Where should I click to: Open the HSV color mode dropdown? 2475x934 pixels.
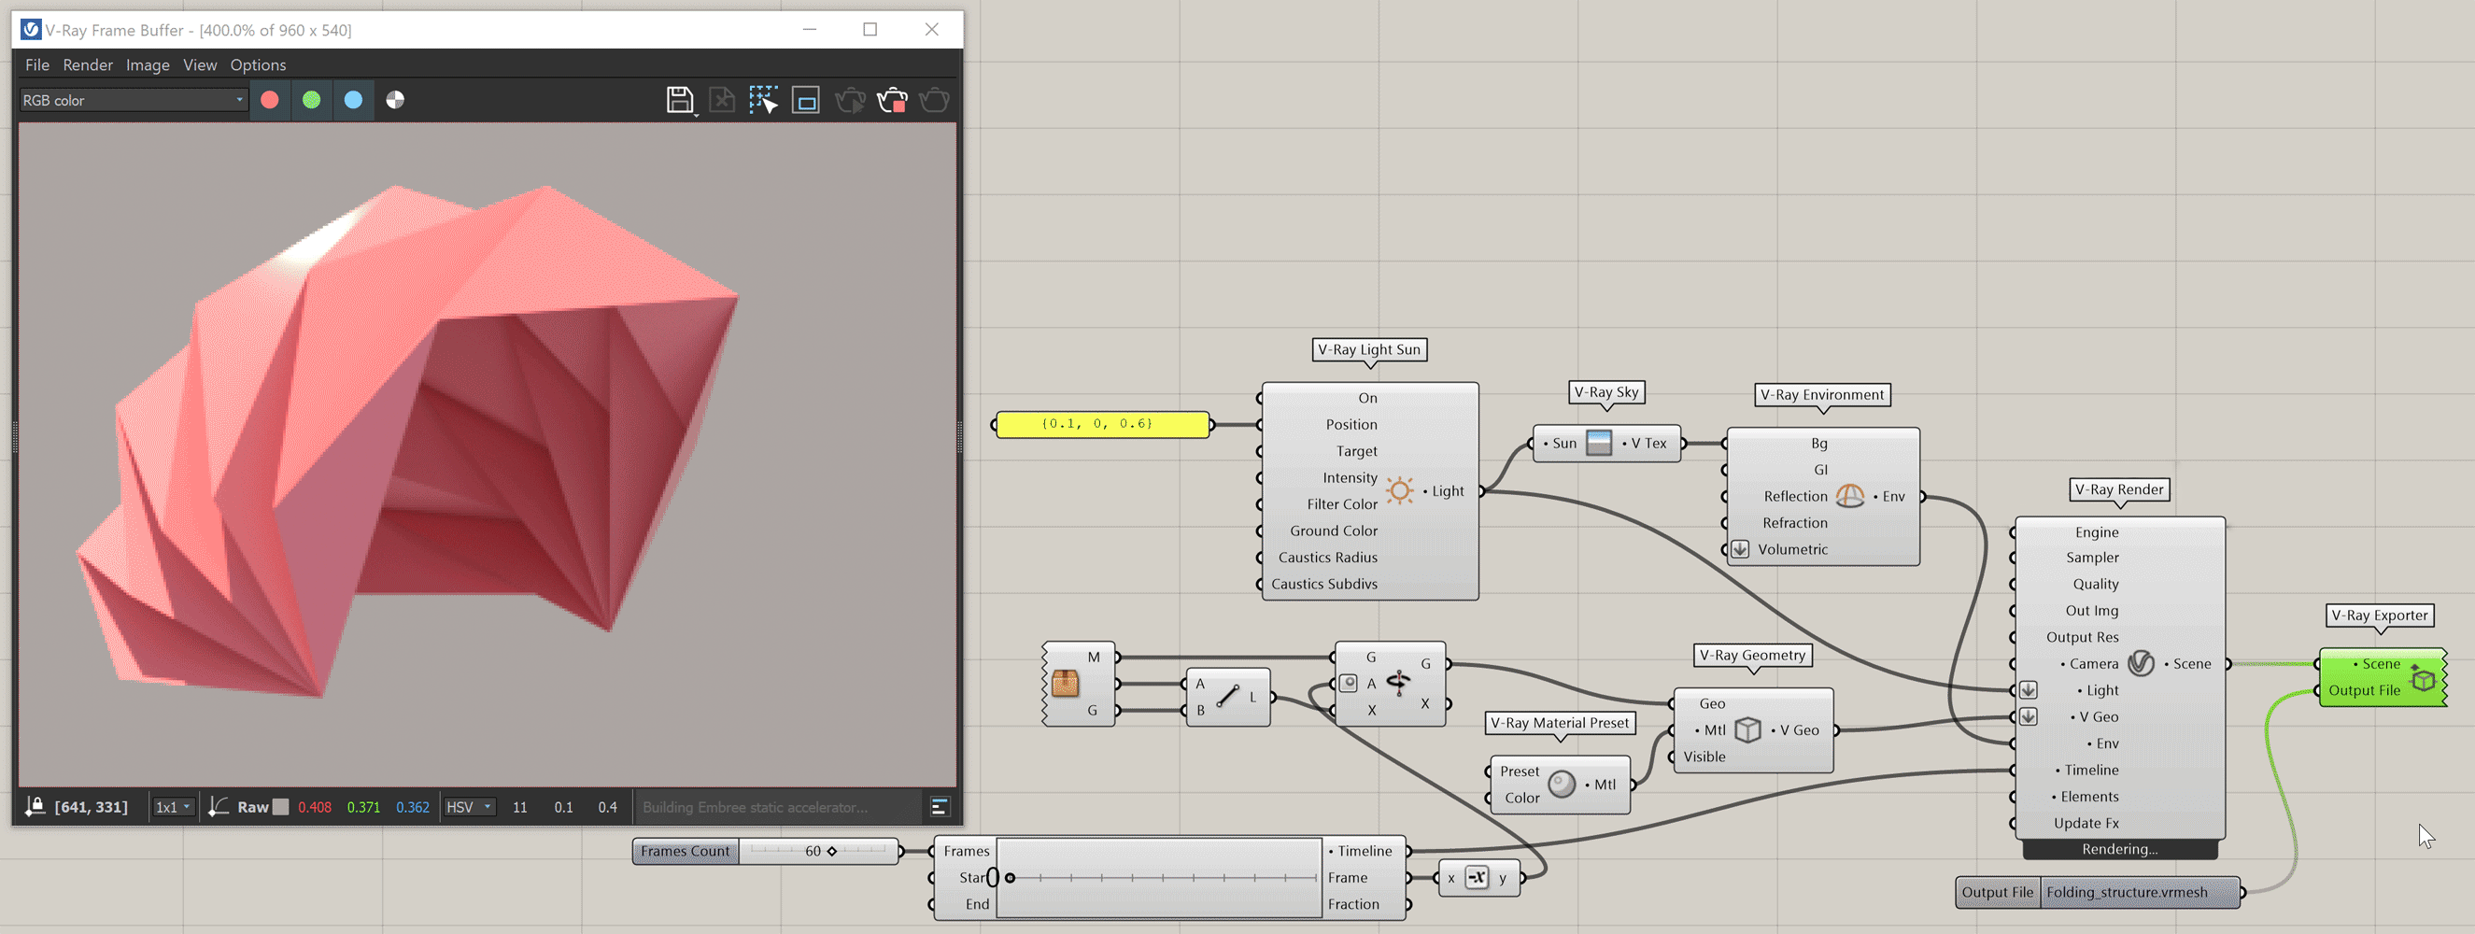pyautogui.click(x=468, y=807)
